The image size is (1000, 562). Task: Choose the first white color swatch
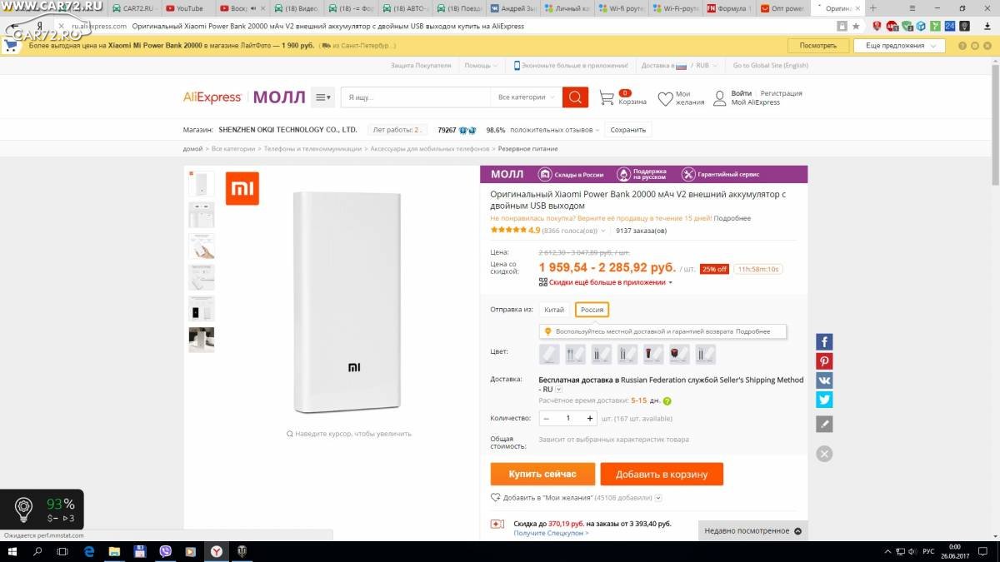[x=550, y=354]
